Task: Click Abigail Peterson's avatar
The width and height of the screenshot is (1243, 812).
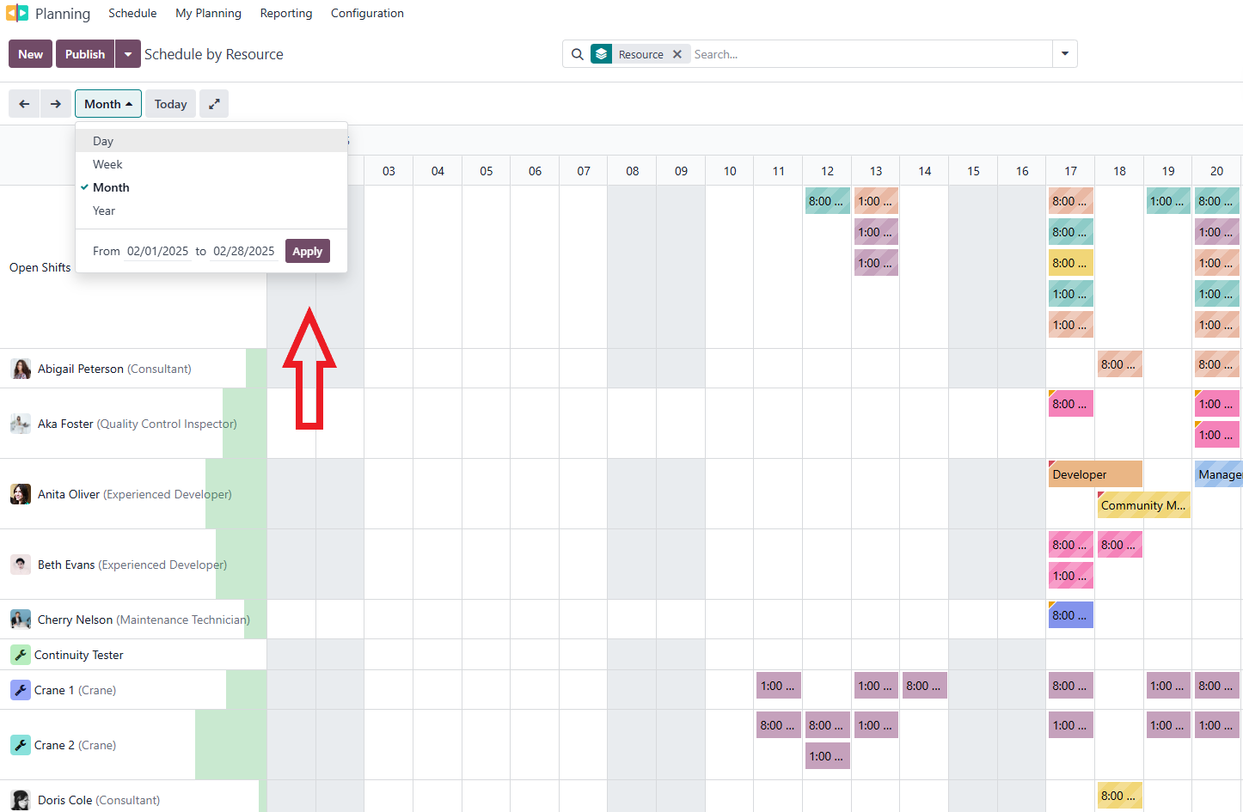Action: pos(21,369)
